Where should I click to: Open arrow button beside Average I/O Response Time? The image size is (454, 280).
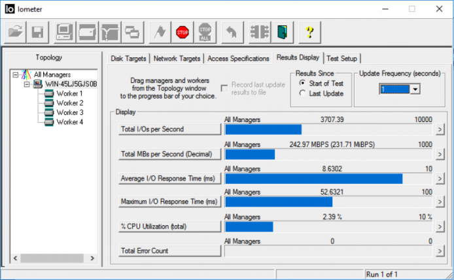(440, 179)
